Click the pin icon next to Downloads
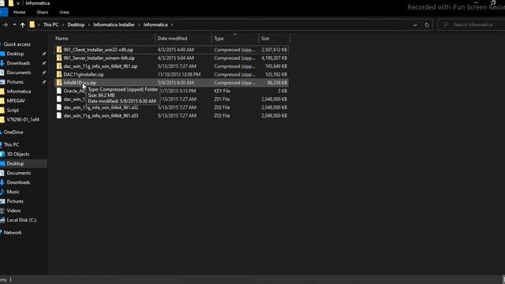 coord(44,63)
